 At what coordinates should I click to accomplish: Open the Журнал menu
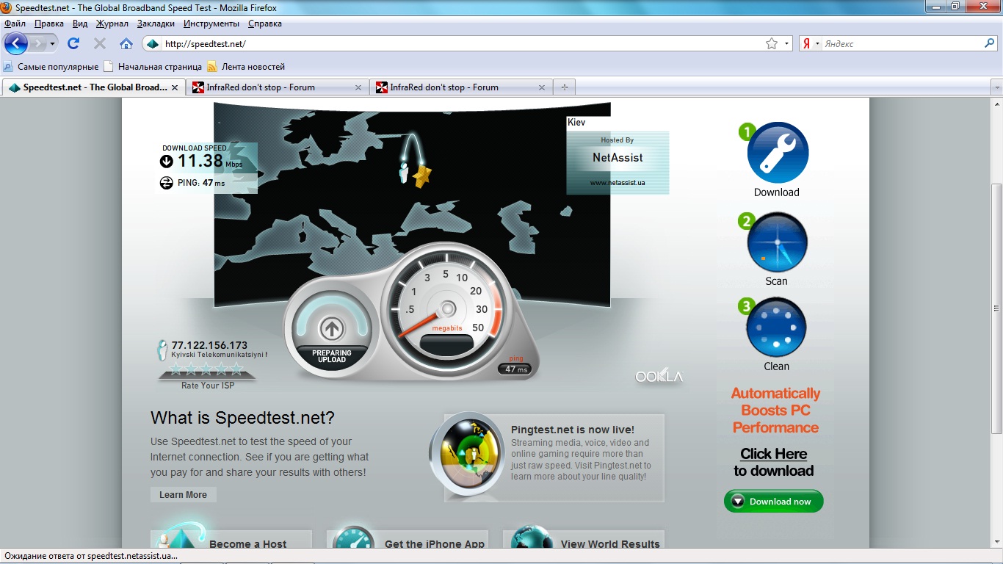coord(112,23)
